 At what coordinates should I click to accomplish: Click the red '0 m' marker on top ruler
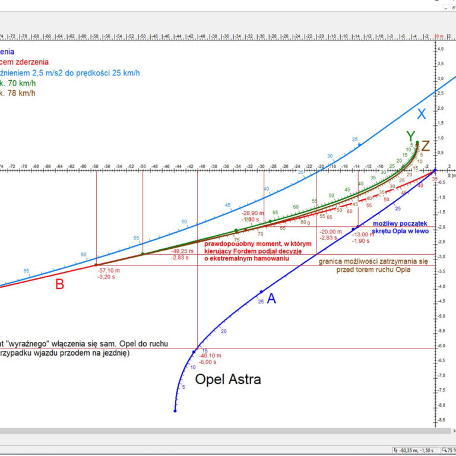[440, 36]
